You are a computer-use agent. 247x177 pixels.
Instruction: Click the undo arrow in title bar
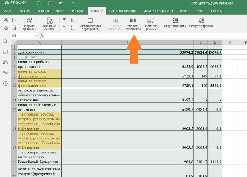coord(61,3)
